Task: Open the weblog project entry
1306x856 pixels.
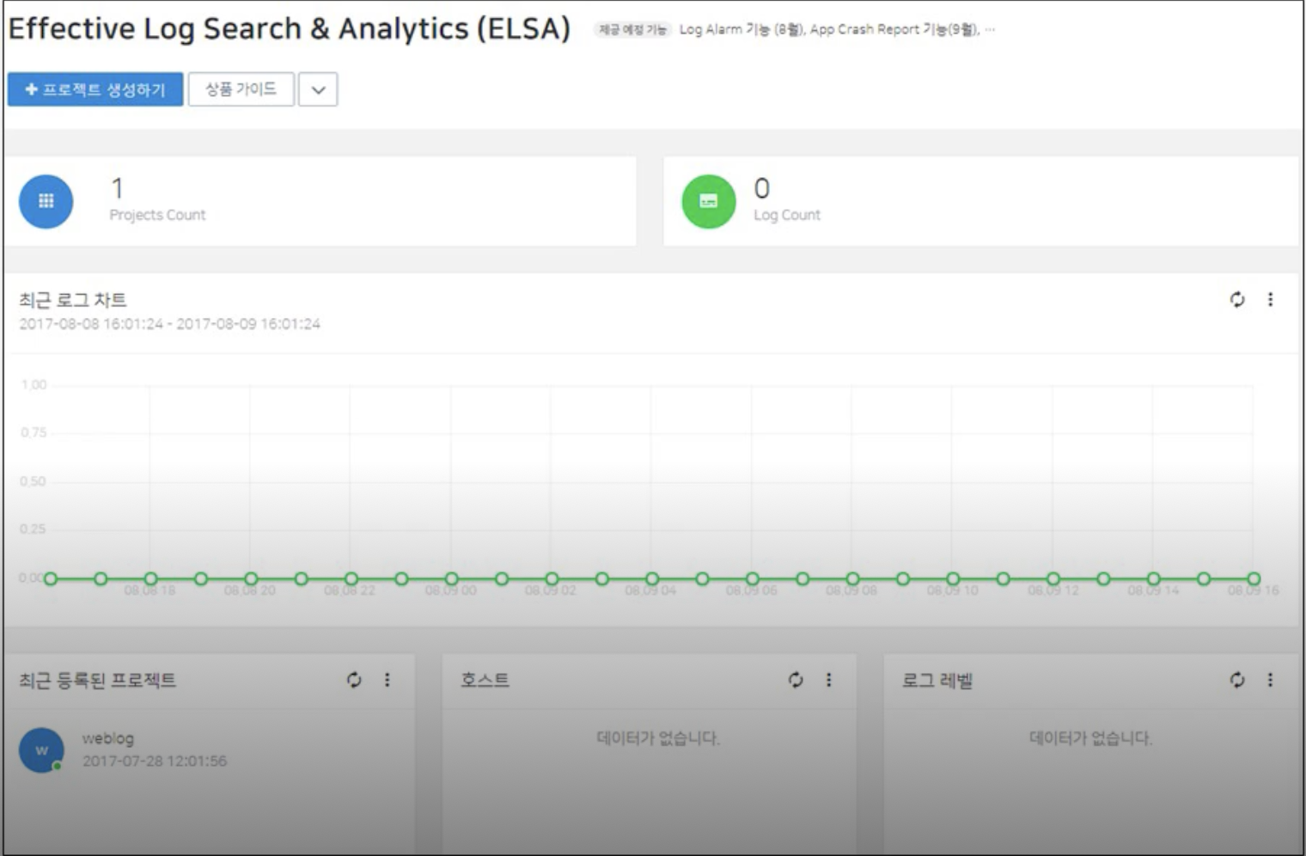Action: 155,749
